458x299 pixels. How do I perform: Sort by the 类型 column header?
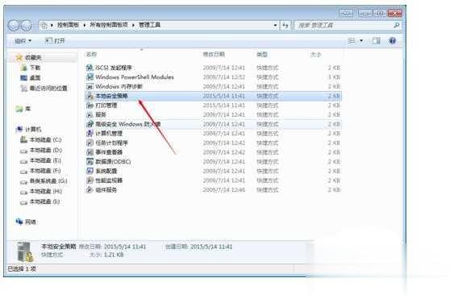[262, 54]
